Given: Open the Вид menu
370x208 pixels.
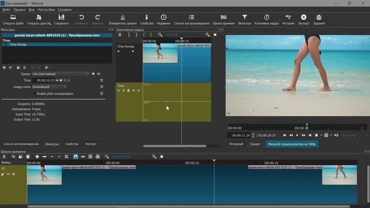Looking at the screenshot, I should [32, 10].
